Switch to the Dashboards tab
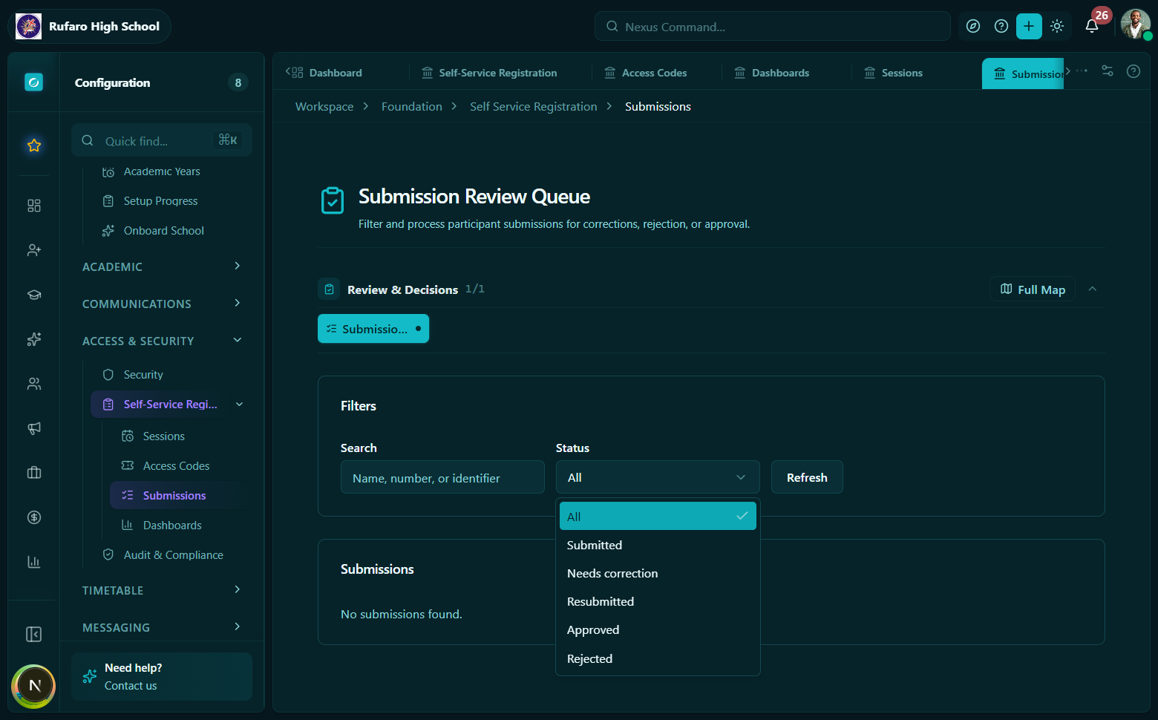Screen dimensions: 1158x720 coord(772,73)
